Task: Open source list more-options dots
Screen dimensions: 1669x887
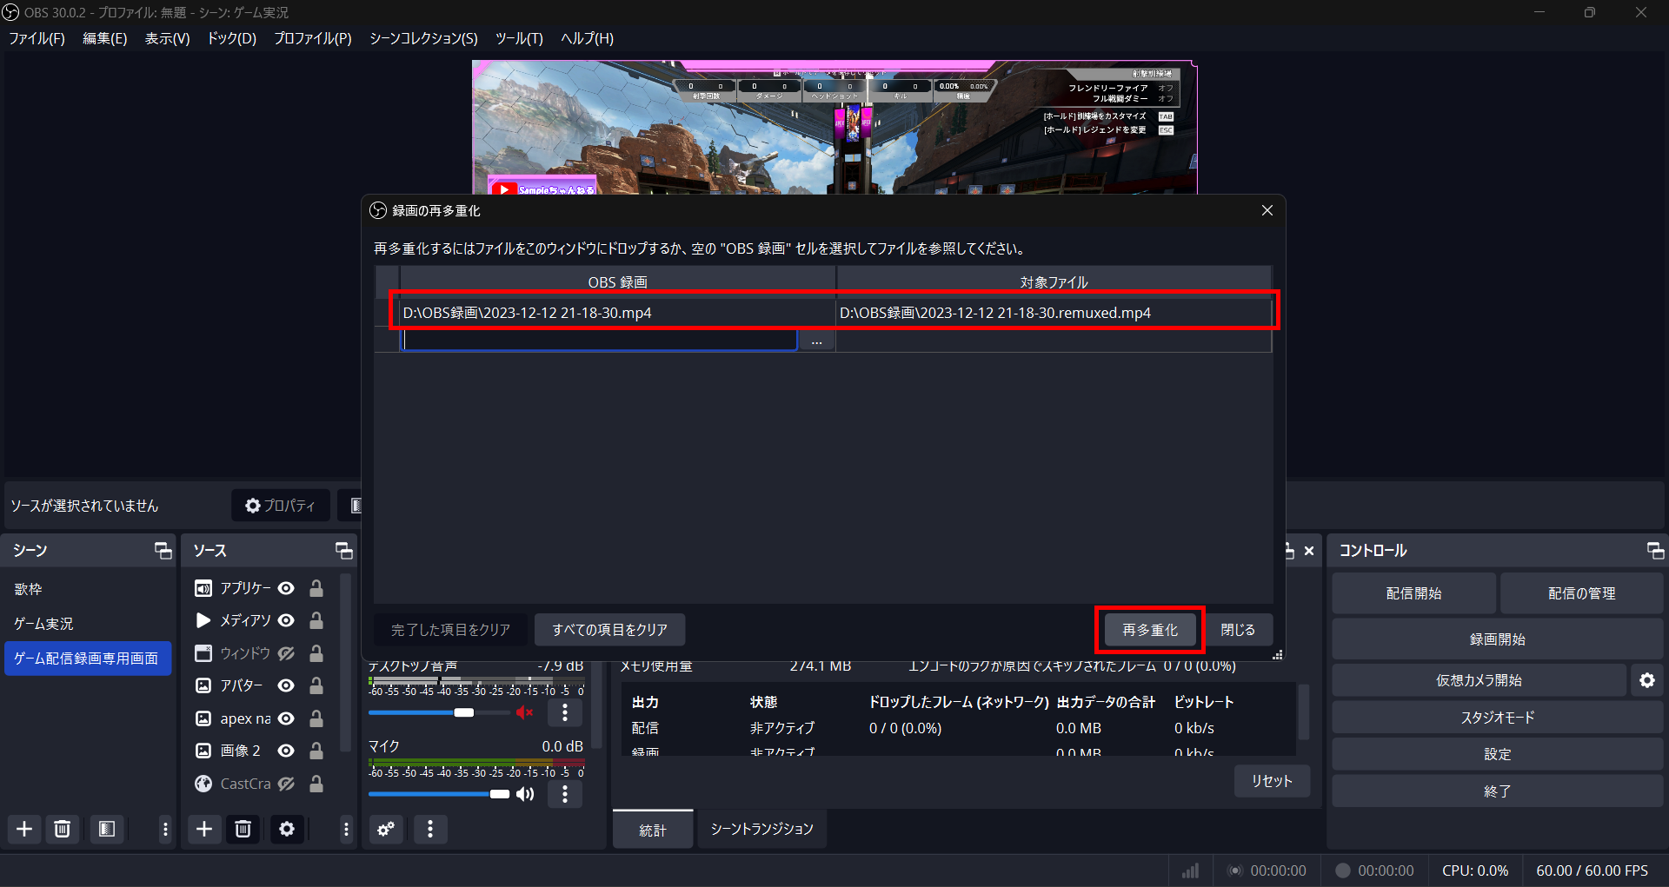Action: point(346,829)
